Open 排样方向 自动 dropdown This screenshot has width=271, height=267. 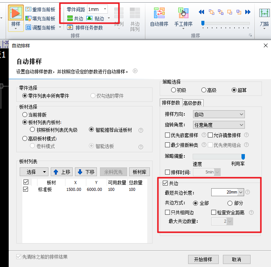[x=219, y=114]
